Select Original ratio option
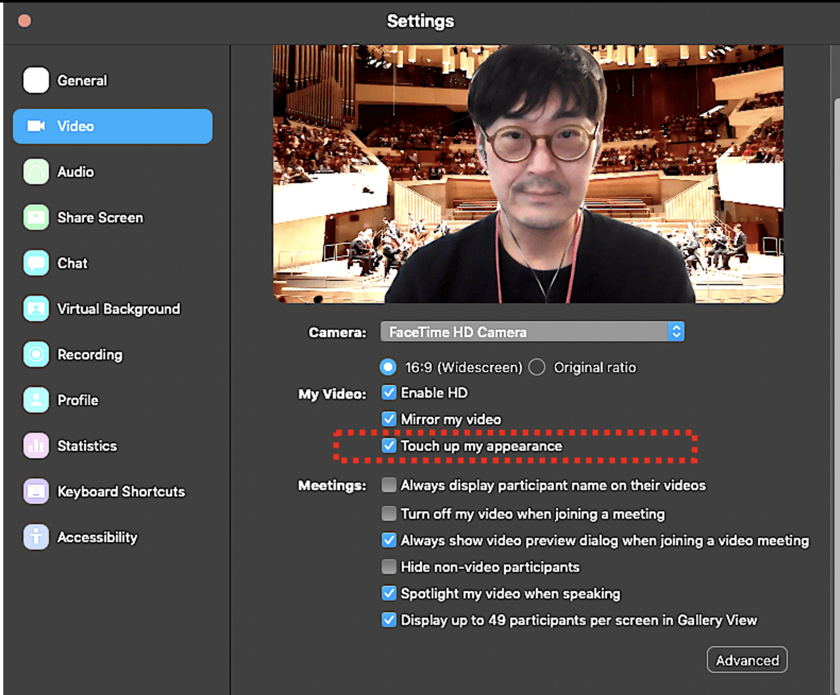The height and width of the screenshot is (695, 840). pos(537,367)
